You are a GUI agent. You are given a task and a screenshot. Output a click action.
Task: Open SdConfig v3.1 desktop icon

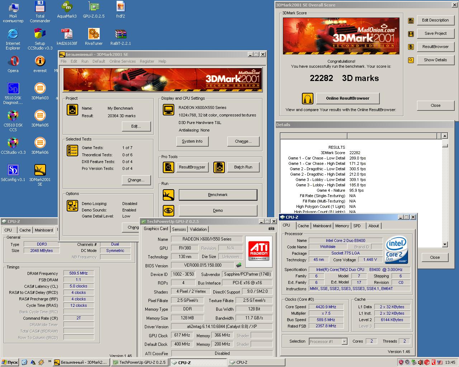(13, 173)
